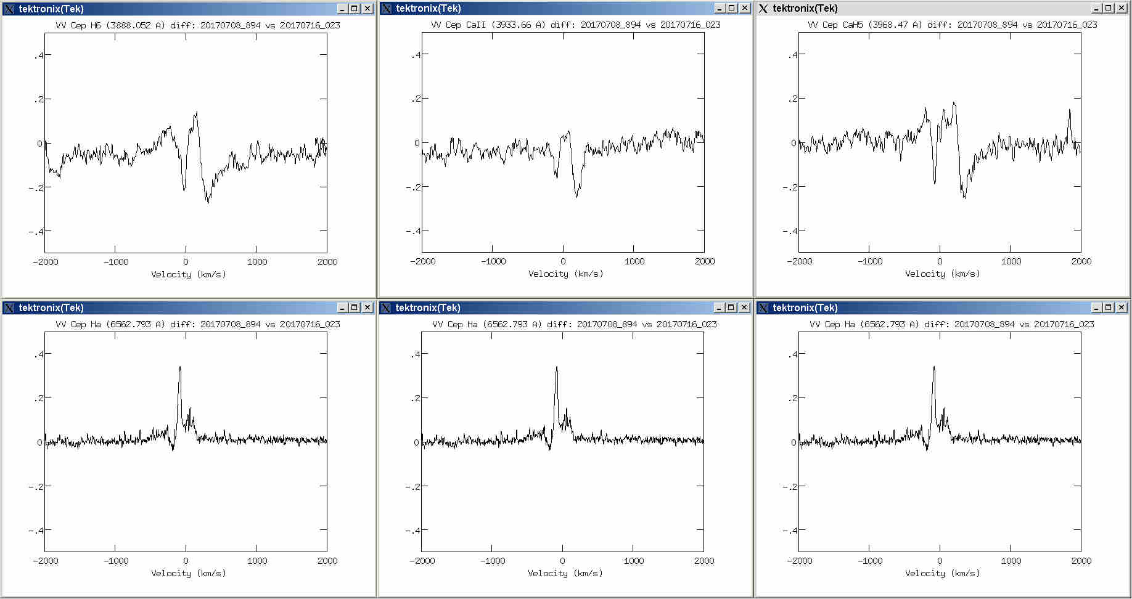The width and height of the screenshot is (1132, 599).
Task: Click the Velocity (km/s) label in H6 plot
Action: tap(189, 274)
